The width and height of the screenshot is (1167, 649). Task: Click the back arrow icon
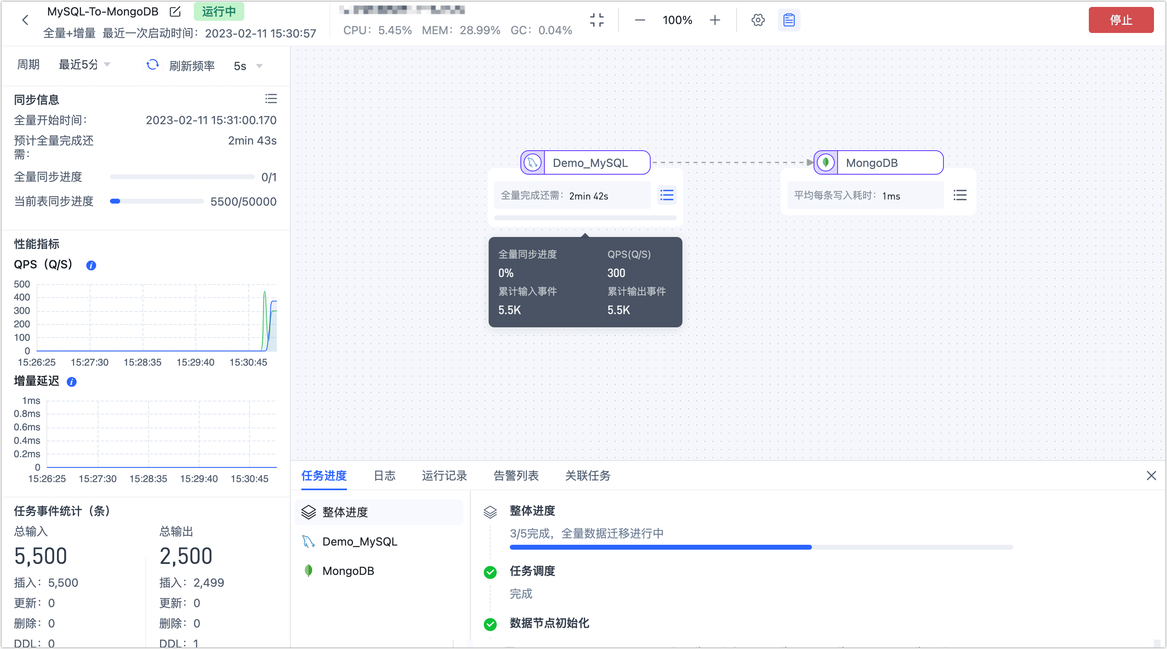[25, 20]
